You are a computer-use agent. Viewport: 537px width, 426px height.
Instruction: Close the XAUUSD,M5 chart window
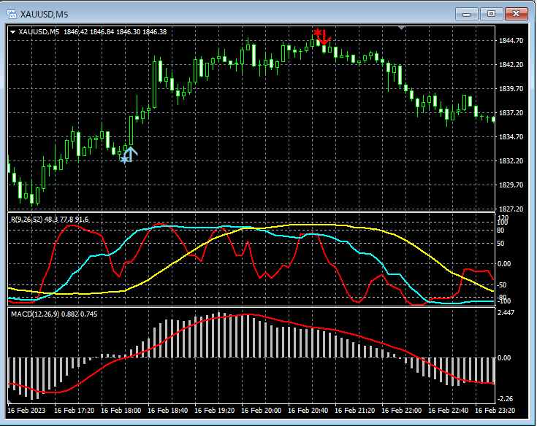click(x=516, y=14)
